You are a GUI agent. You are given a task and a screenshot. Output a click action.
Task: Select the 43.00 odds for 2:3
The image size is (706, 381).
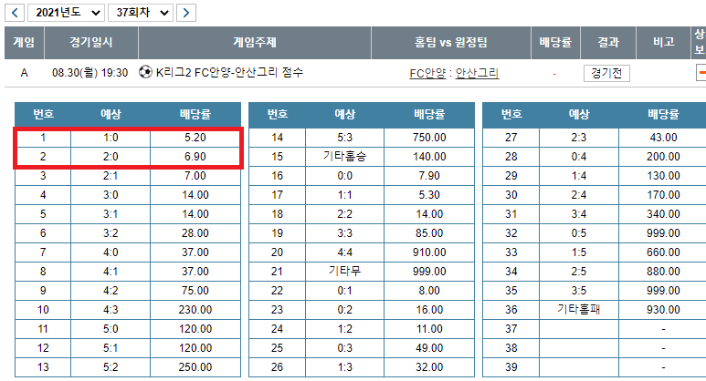(x=664, y=138)
